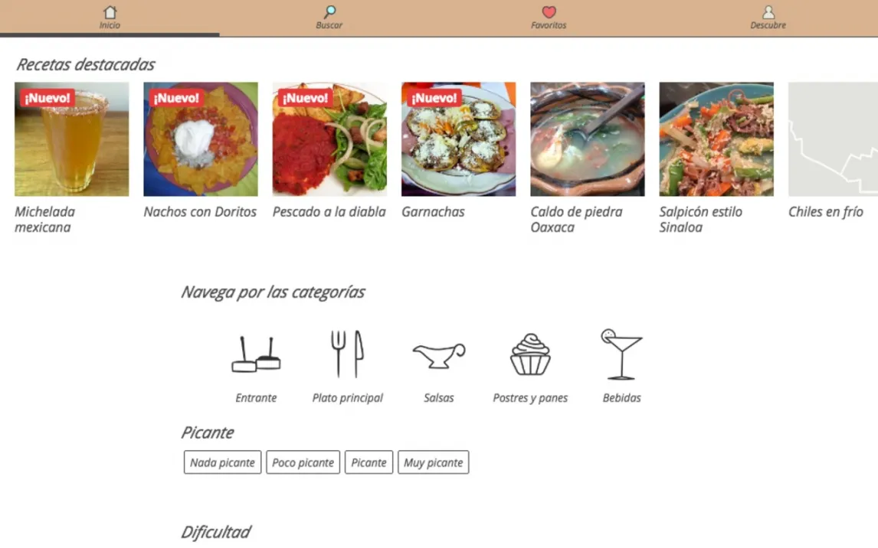Select the Plato principal fork and knife icon
878x548 pixels.
347,354
